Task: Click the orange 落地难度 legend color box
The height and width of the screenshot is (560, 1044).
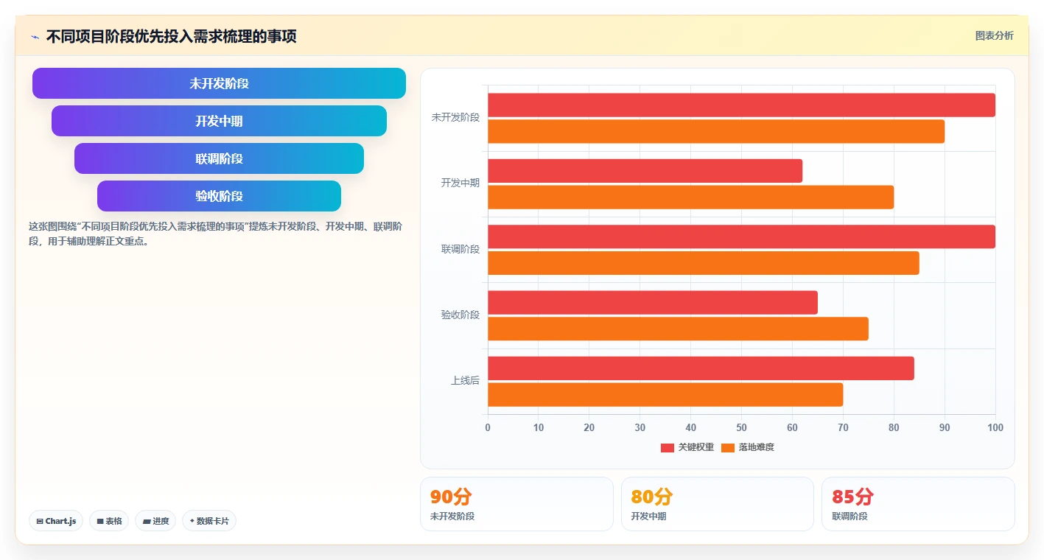Action: (728, 447)
